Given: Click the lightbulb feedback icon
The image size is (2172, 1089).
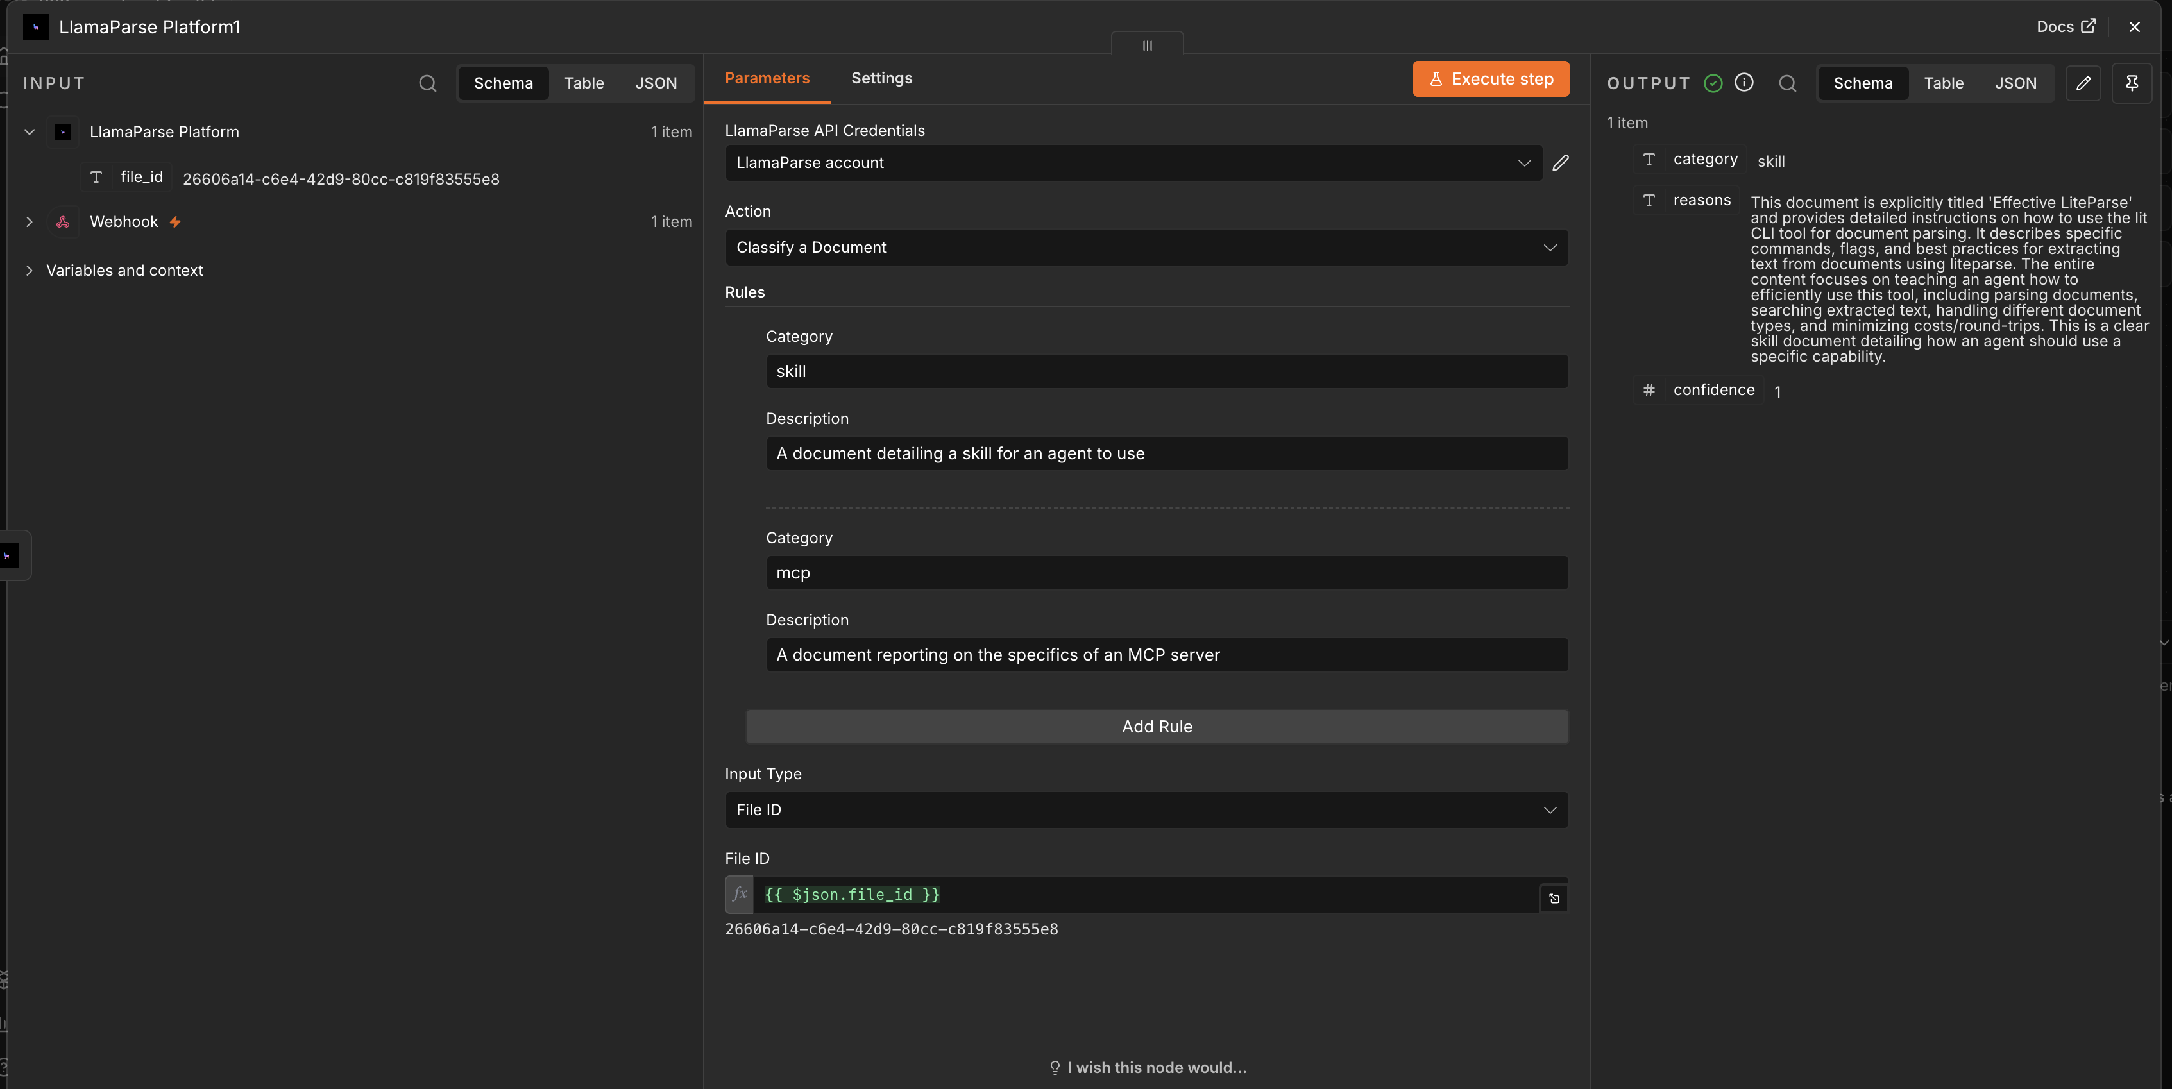Looking at the screenshot, I should [x=1055, y=1068].
